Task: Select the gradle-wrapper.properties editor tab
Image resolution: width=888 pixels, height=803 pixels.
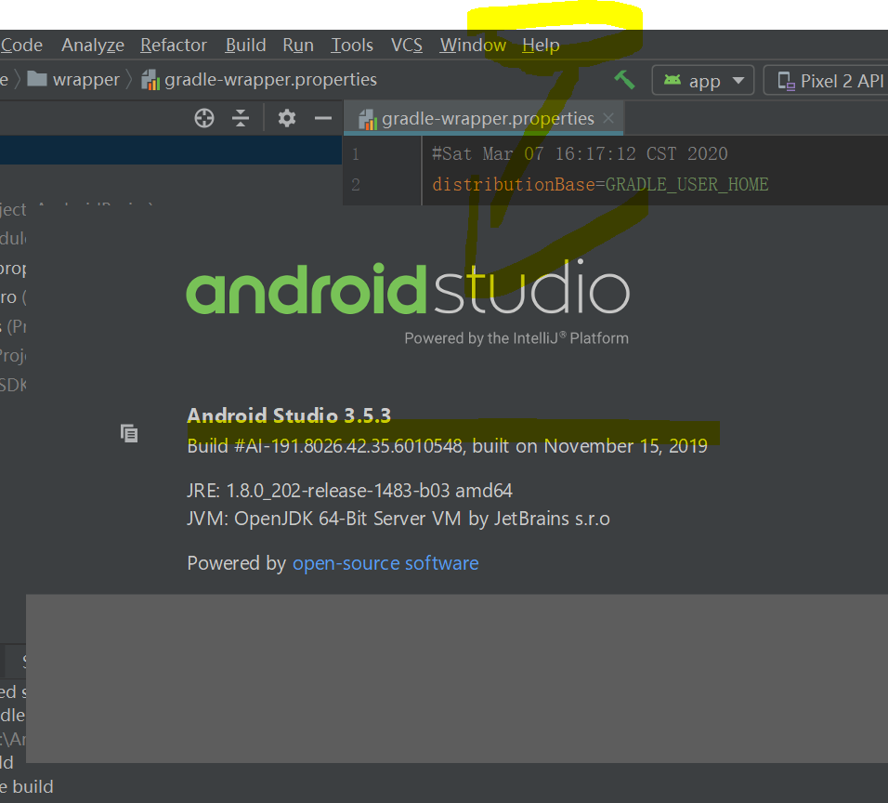Action: [x=483, y=118]
